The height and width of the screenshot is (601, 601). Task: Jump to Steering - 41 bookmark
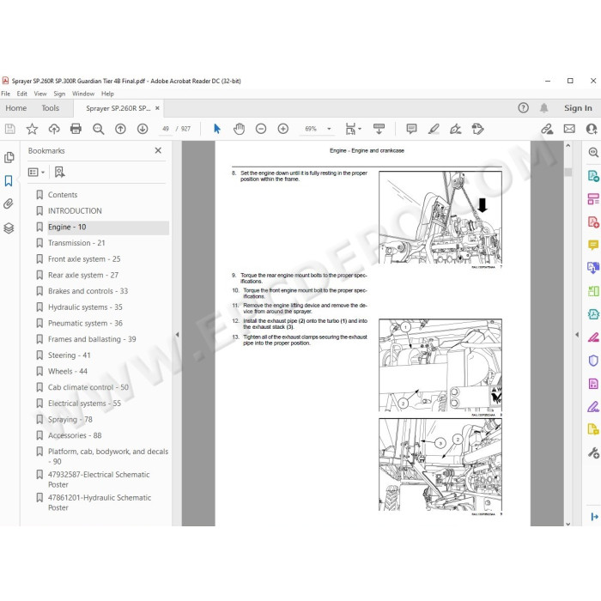point(70,355)
